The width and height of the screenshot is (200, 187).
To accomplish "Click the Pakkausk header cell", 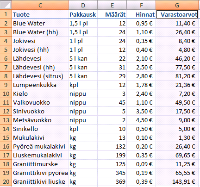I will [83, 14].
